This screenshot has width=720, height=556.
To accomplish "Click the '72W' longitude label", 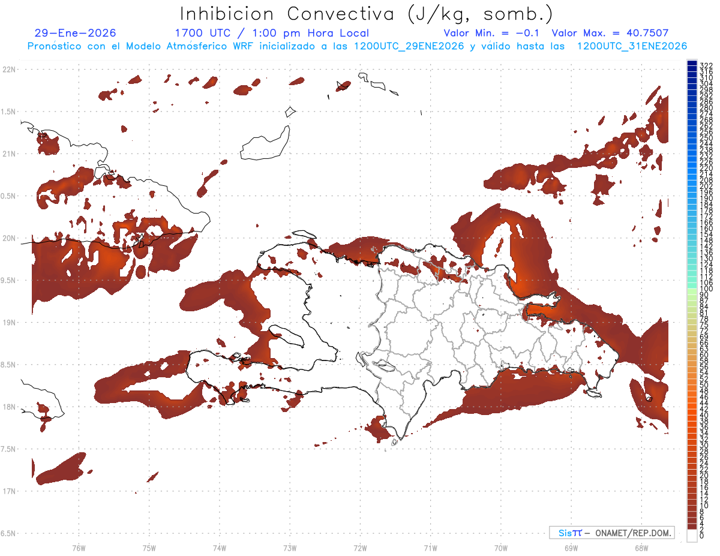I will pyautogui.click(x=360, y=548).
